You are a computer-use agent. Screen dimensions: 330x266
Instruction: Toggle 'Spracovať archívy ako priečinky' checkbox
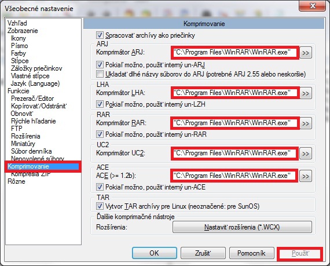click(100, 35)
